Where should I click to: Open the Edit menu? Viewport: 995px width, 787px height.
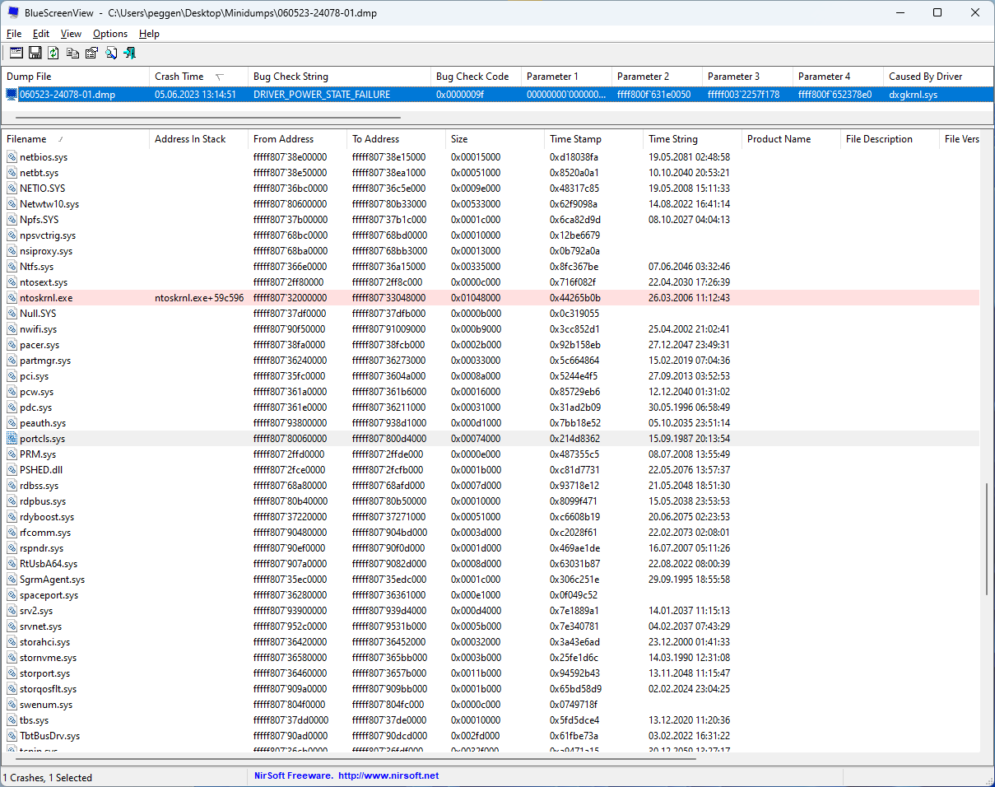[x=41, y=34]
